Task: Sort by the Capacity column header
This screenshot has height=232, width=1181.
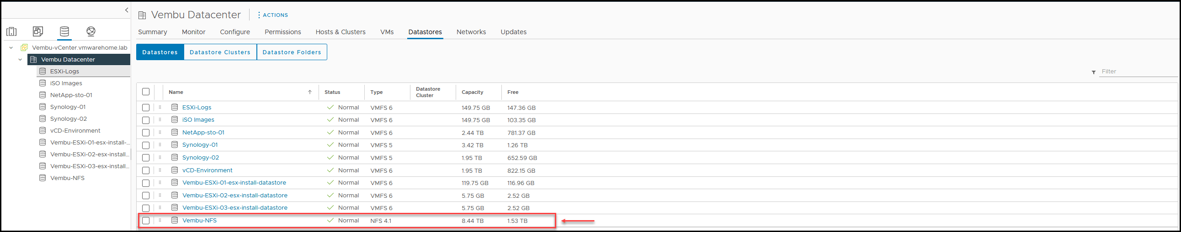Action: click(x=472, y=92)
